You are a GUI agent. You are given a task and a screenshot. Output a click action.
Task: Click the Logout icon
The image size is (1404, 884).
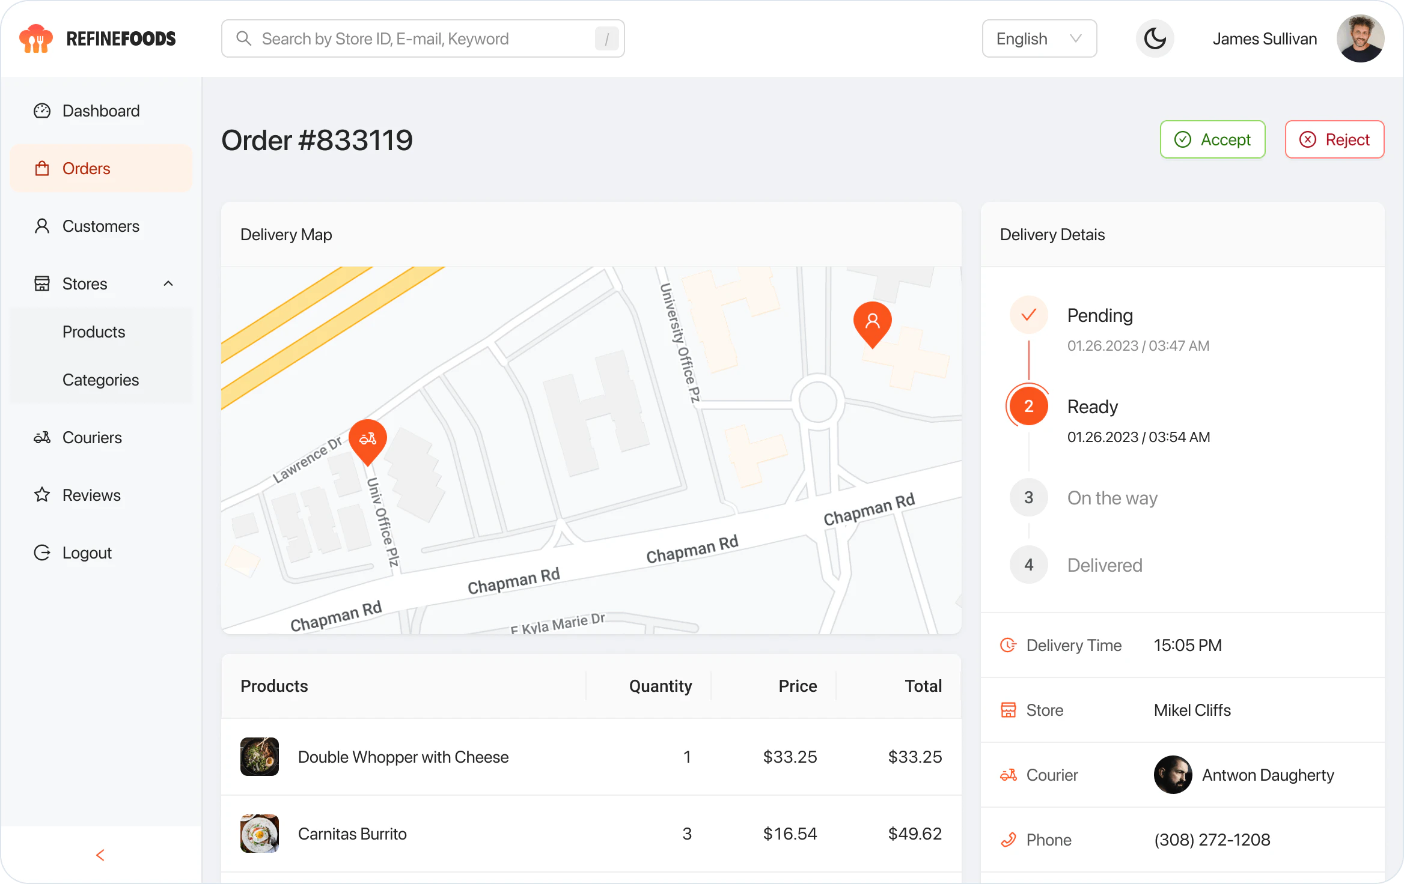tap(42, 552)
